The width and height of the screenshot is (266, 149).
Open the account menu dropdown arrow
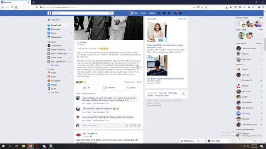click(185, 13)
